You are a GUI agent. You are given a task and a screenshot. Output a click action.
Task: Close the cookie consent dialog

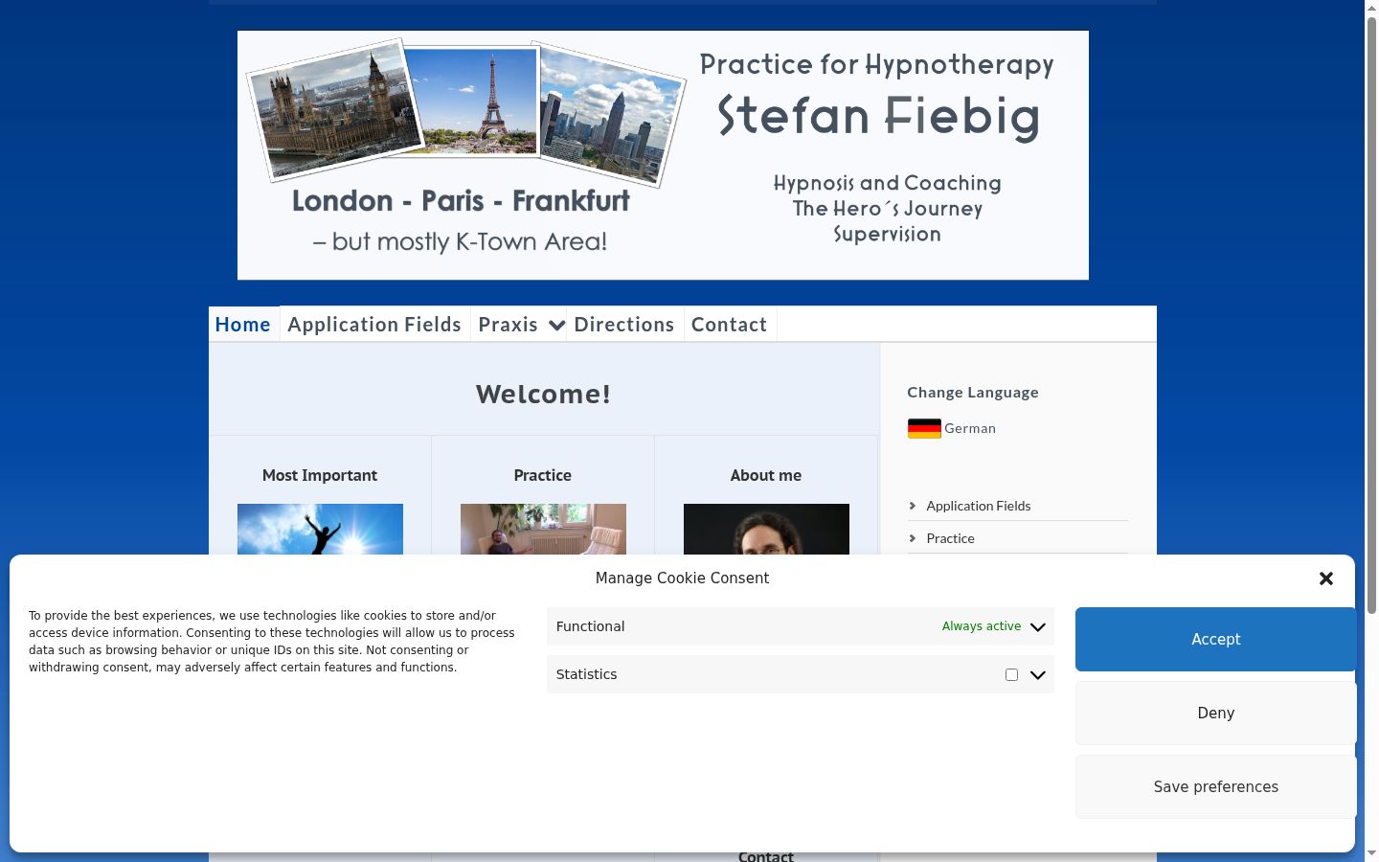(1326, 578)
